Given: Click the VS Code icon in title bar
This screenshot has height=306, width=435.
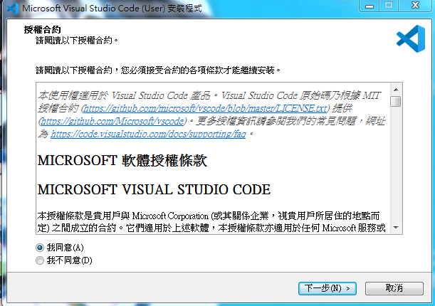Looking at the screenshot, I should [13, 9].
